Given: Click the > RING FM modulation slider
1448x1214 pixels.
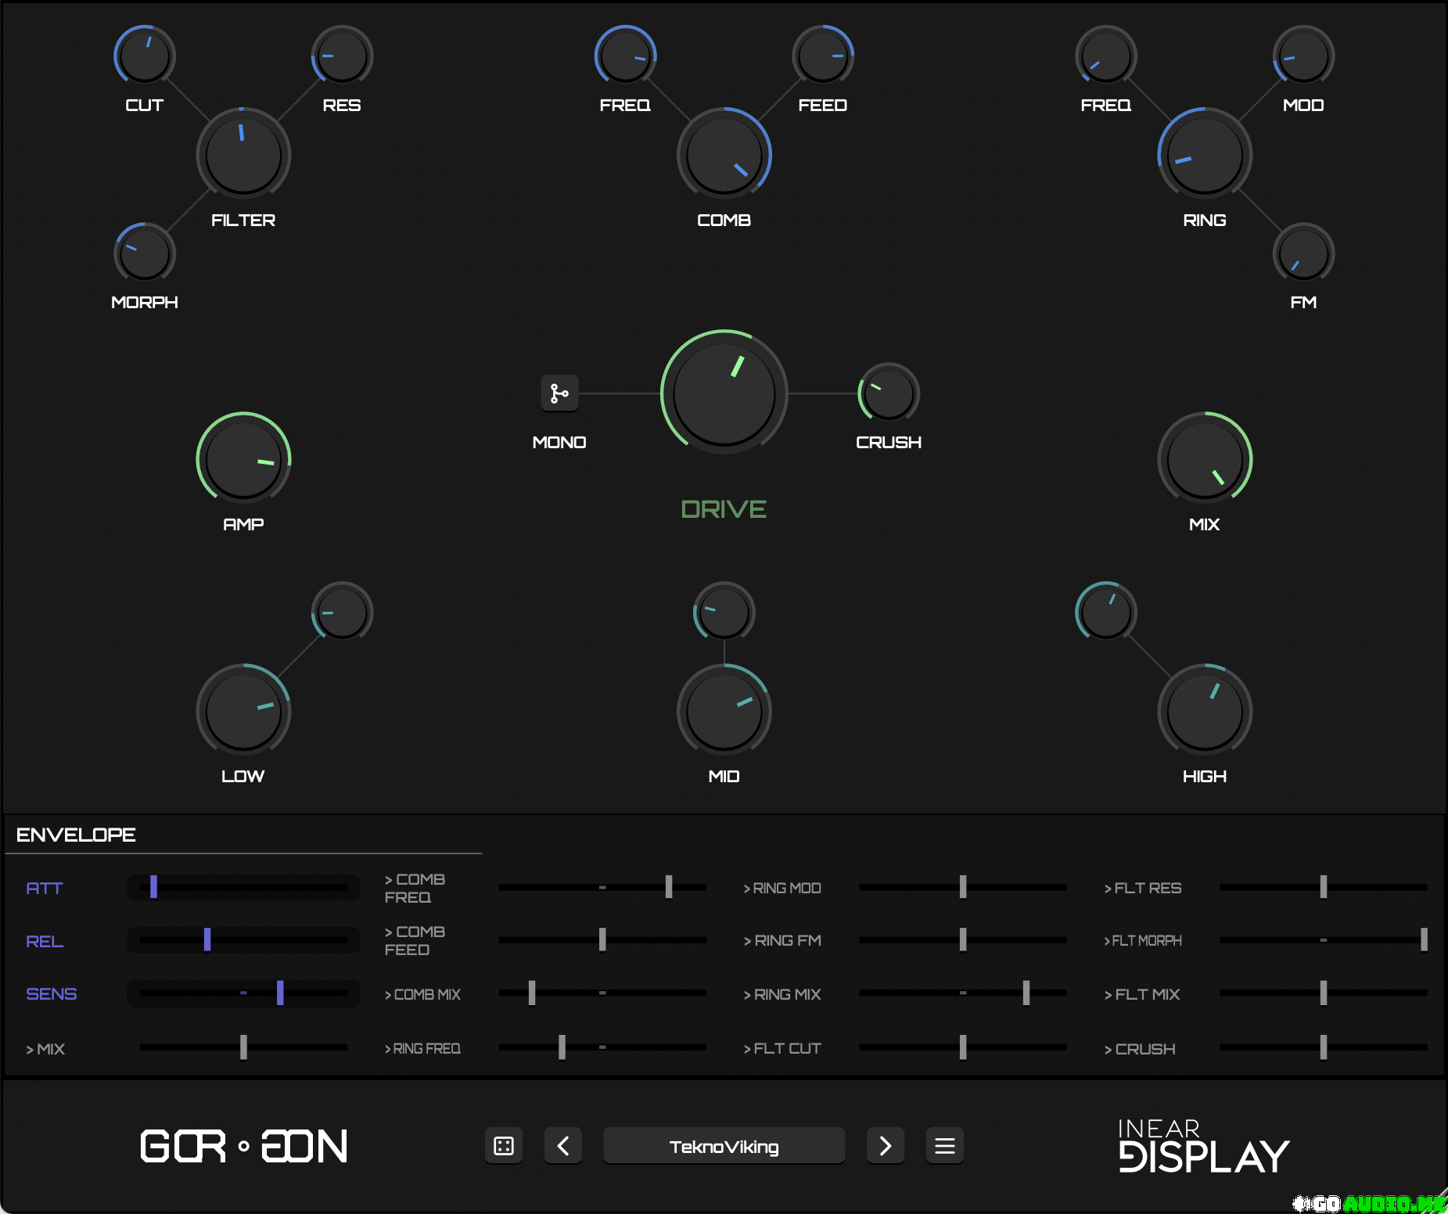Looking at the screenshot, I should pos(963,939).
